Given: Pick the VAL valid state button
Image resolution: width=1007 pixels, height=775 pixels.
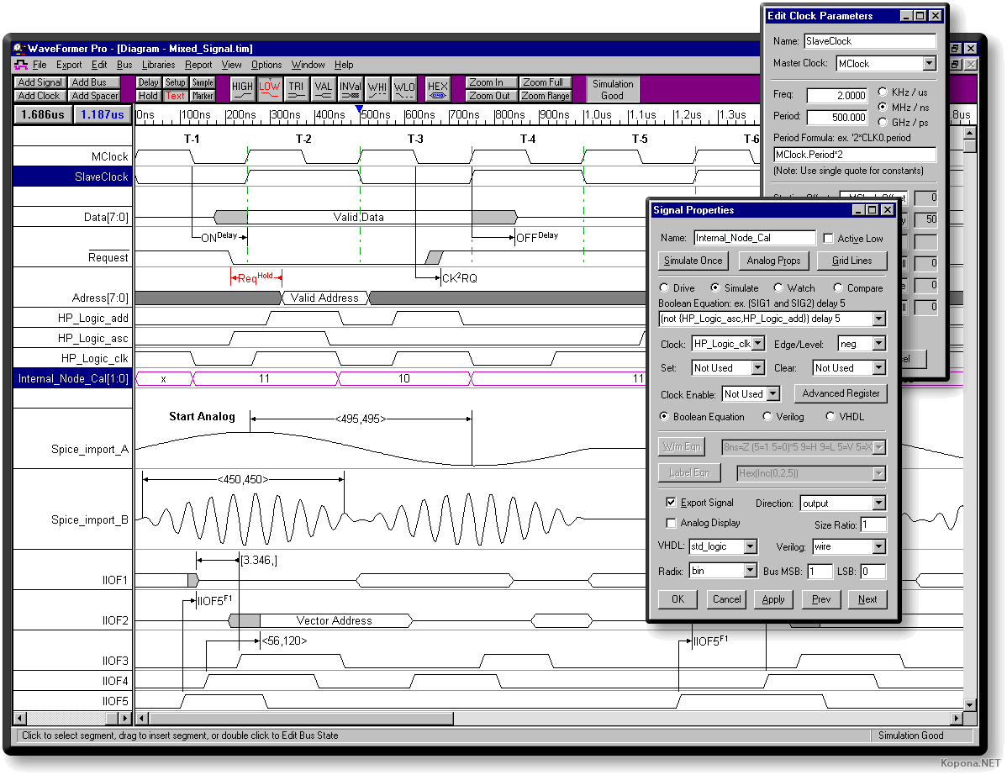Looking at the screenshot, I should [x=323, y=89].
